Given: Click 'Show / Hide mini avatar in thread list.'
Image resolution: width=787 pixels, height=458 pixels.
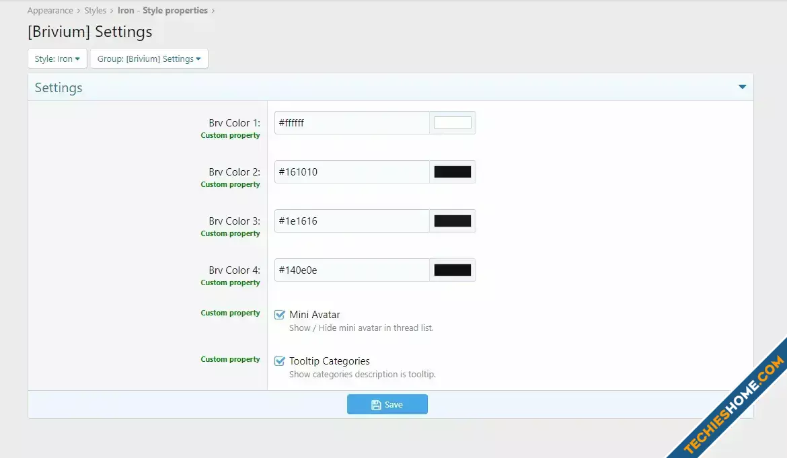Looking at the screenshot, I should [x=361, y=328].
